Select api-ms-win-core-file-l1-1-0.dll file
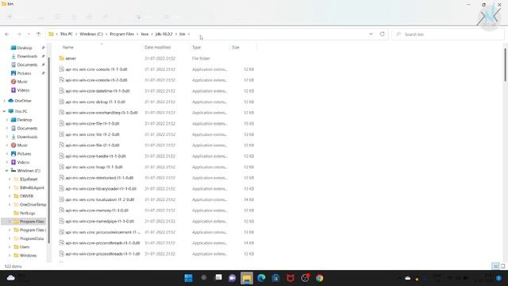 pyautogui.click(x=92, y=124)
